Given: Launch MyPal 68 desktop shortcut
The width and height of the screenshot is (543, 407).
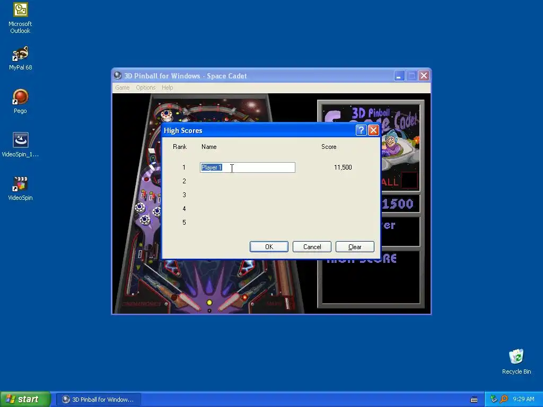Looking at the screenshot, I should [x=20, y=58].
